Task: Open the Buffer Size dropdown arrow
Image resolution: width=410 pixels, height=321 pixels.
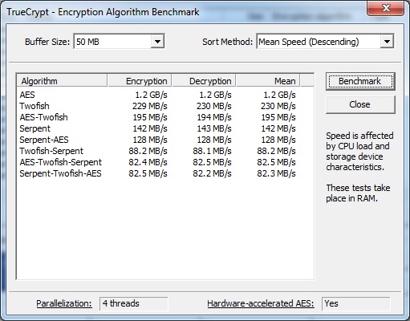Action: (157, 42)
